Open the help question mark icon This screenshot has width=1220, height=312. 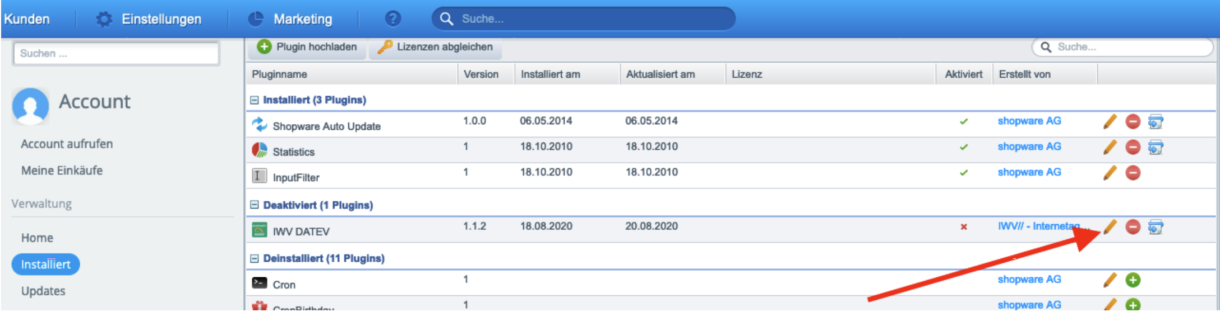[392, 19]
